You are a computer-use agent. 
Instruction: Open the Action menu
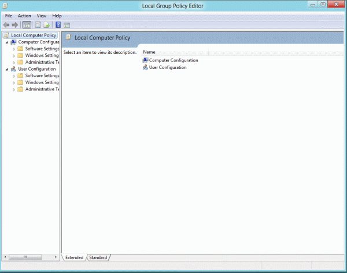24,16
